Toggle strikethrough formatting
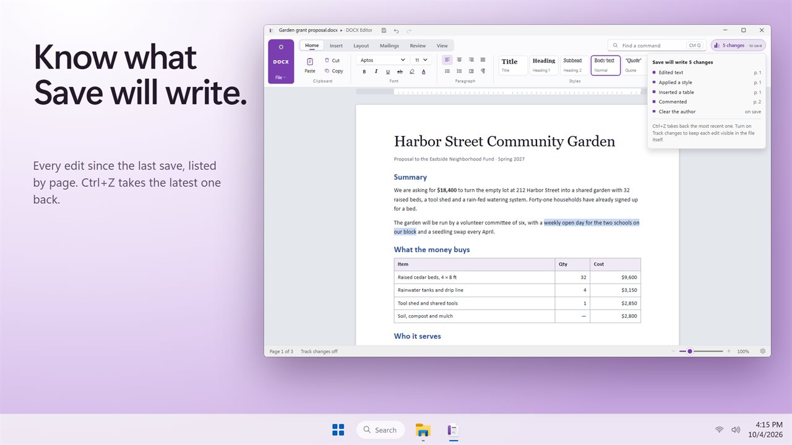Viewport: 792px width, 445px height. tap(400, 72)
